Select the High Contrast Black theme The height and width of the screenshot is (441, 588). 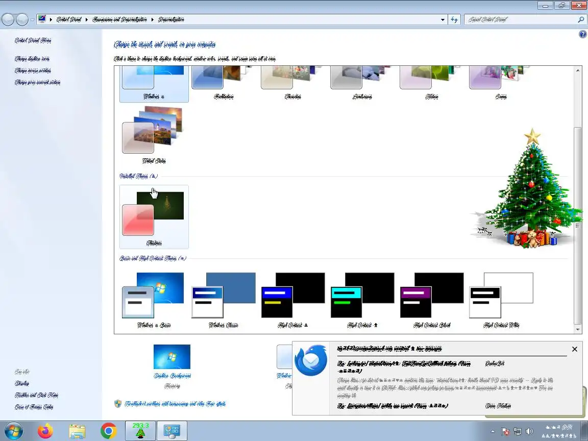(x=432, y=300)
